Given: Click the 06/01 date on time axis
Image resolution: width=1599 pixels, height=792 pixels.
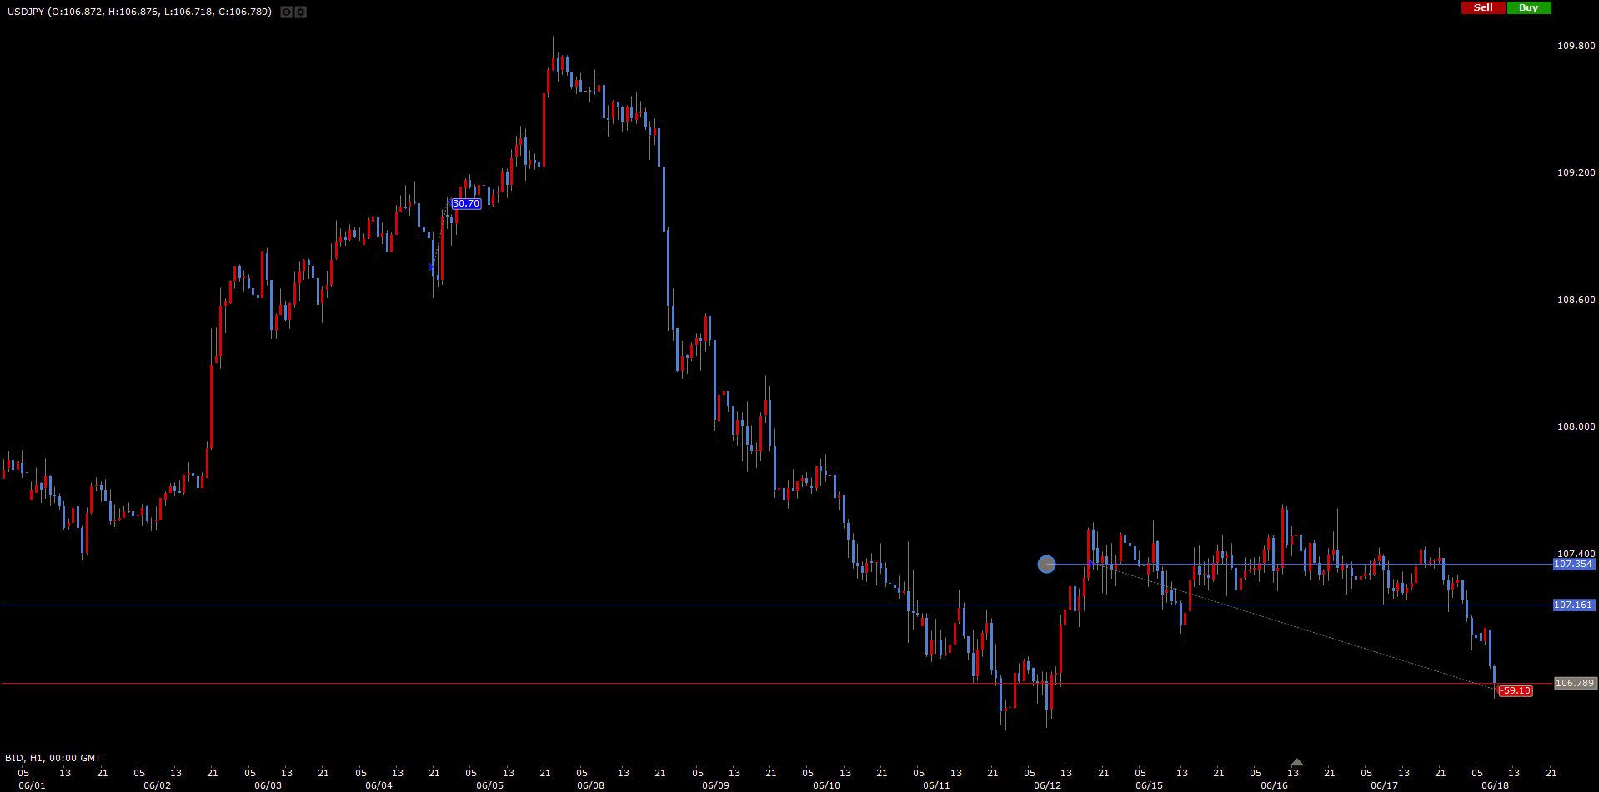Looking at the screenshot, I should (32, 785).
